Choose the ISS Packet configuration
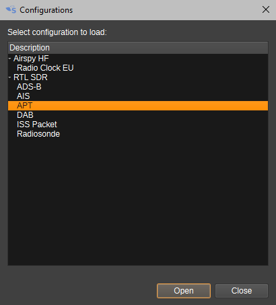The image size is (276, 305). pos(37,125)
